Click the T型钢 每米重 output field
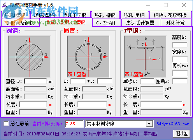Viewport: 193px width, 140px height. click(x=152, y=97)
